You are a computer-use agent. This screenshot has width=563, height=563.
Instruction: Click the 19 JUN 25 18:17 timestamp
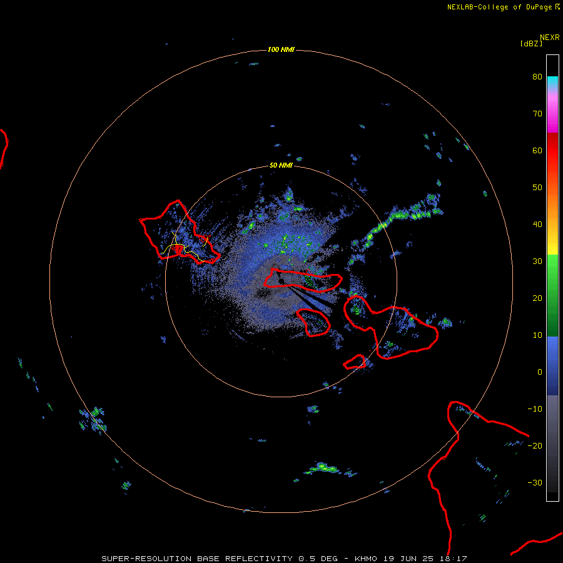point(425,559)
